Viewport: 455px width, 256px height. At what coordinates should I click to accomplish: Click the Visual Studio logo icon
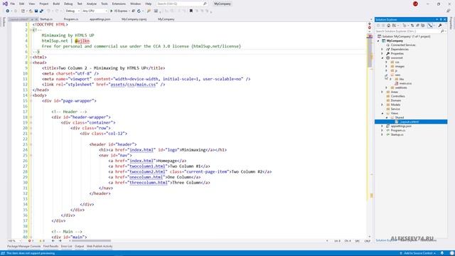[x=5, y=4]
